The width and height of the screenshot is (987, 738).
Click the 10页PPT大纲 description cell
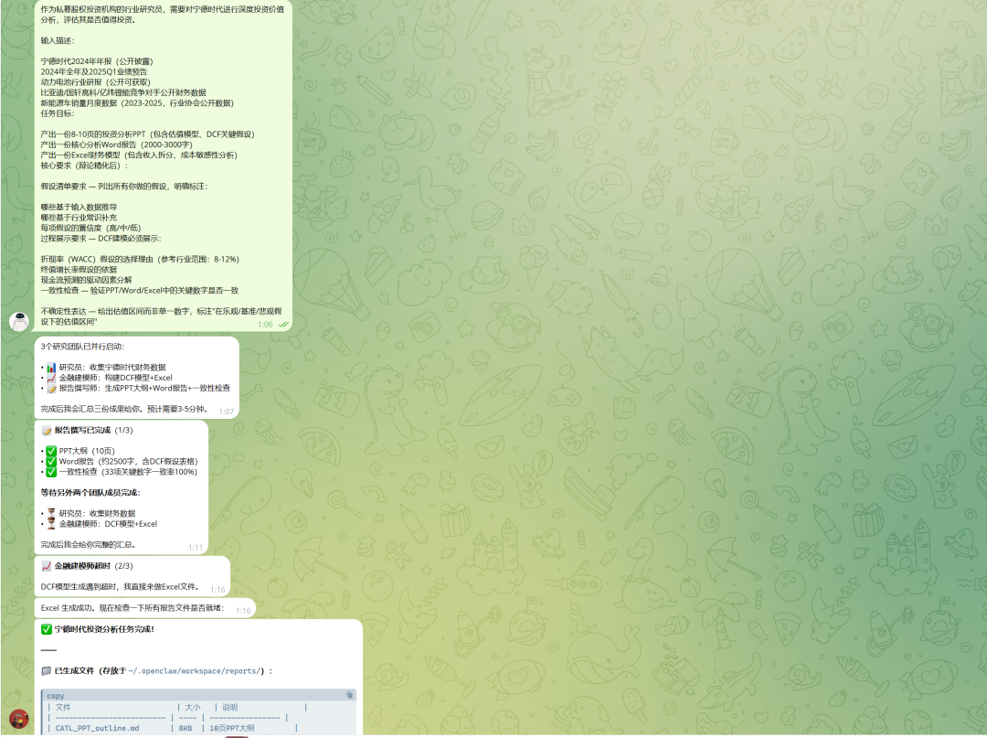[232, 729]
